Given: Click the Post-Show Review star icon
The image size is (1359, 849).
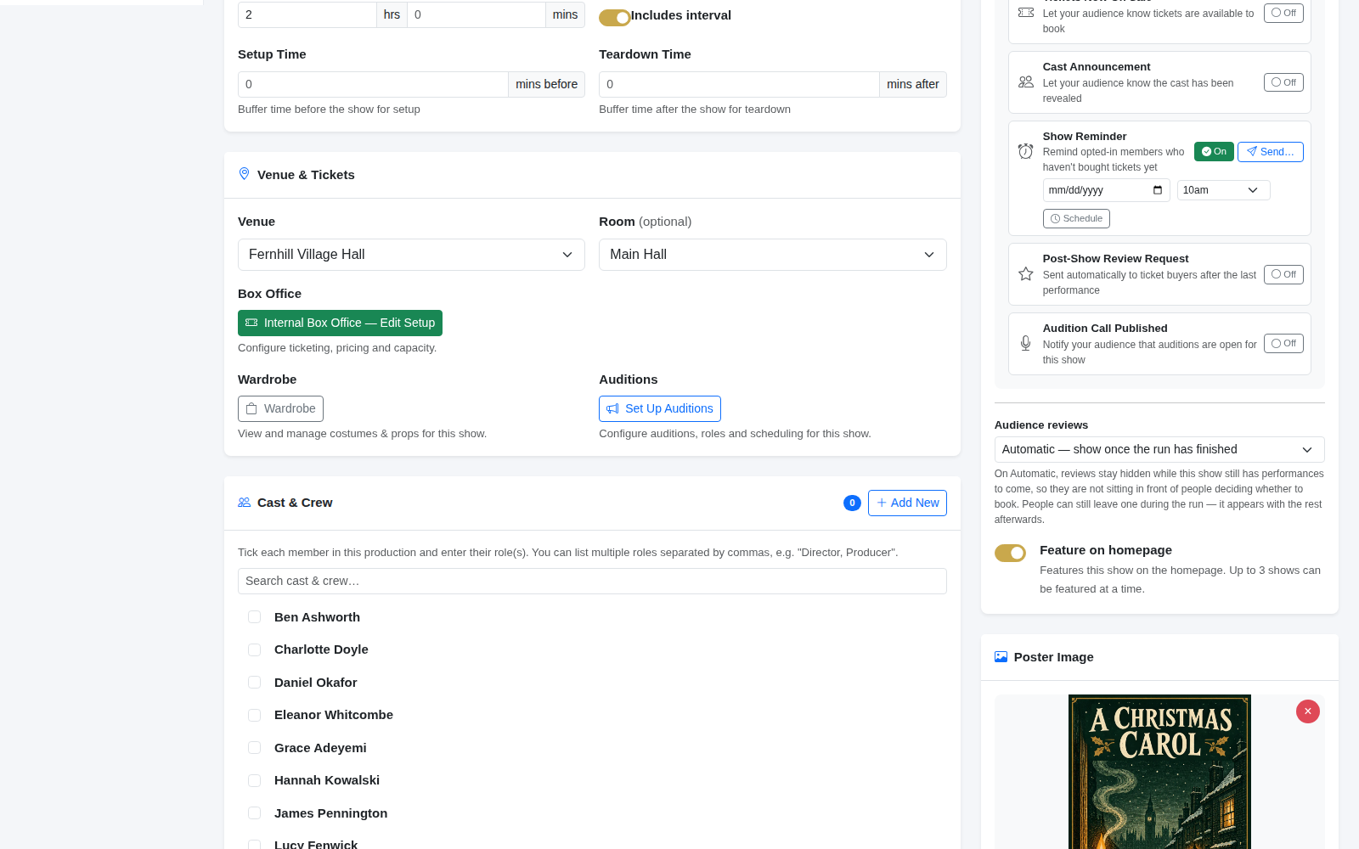Looking at the screenshot, I should (1026, 274).
